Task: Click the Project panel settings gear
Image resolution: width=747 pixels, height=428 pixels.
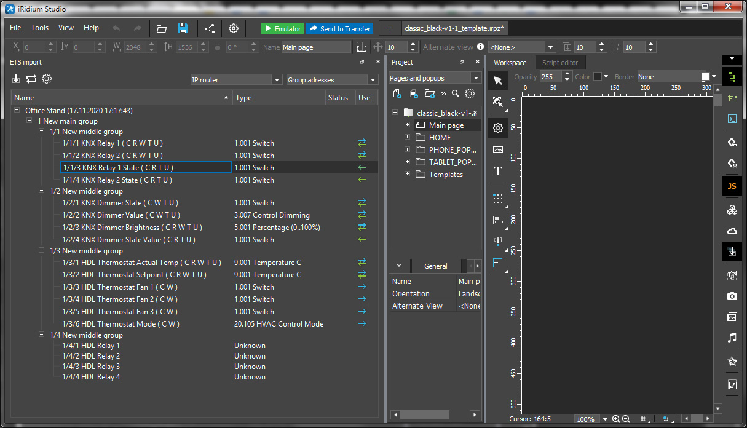Action: click(x=470, y=93)
